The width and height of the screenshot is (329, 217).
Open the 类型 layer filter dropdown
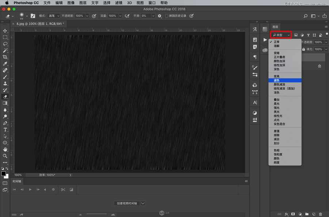coord(281,35)
